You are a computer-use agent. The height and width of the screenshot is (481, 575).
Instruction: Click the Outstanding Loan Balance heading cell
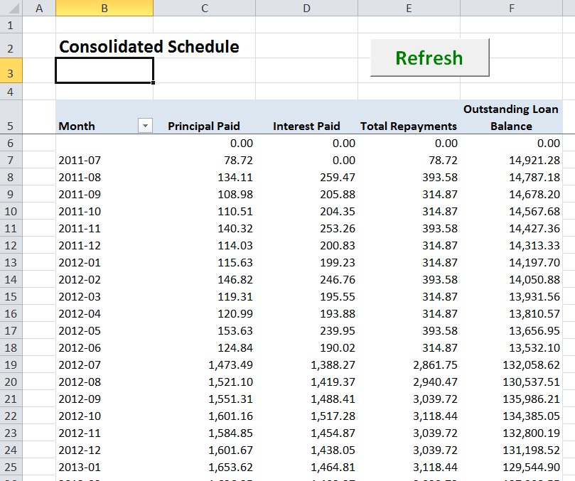511,117
